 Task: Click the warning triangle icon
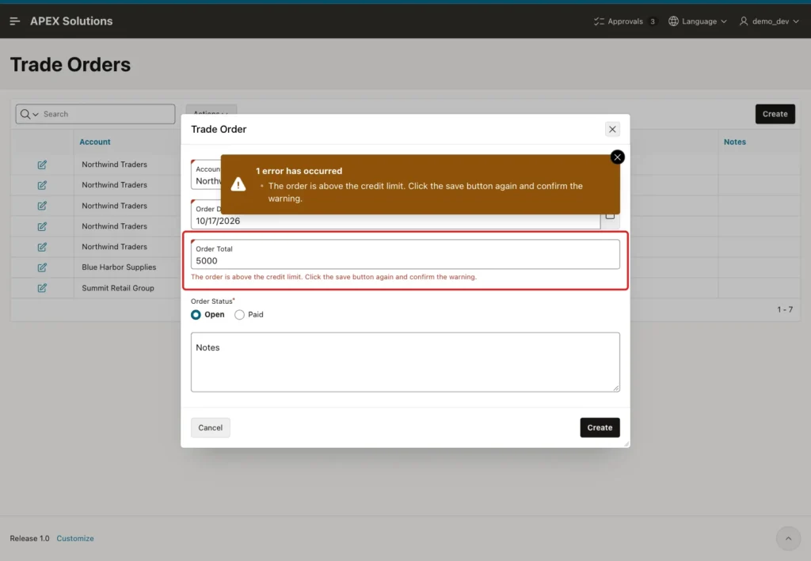[238, 184]
